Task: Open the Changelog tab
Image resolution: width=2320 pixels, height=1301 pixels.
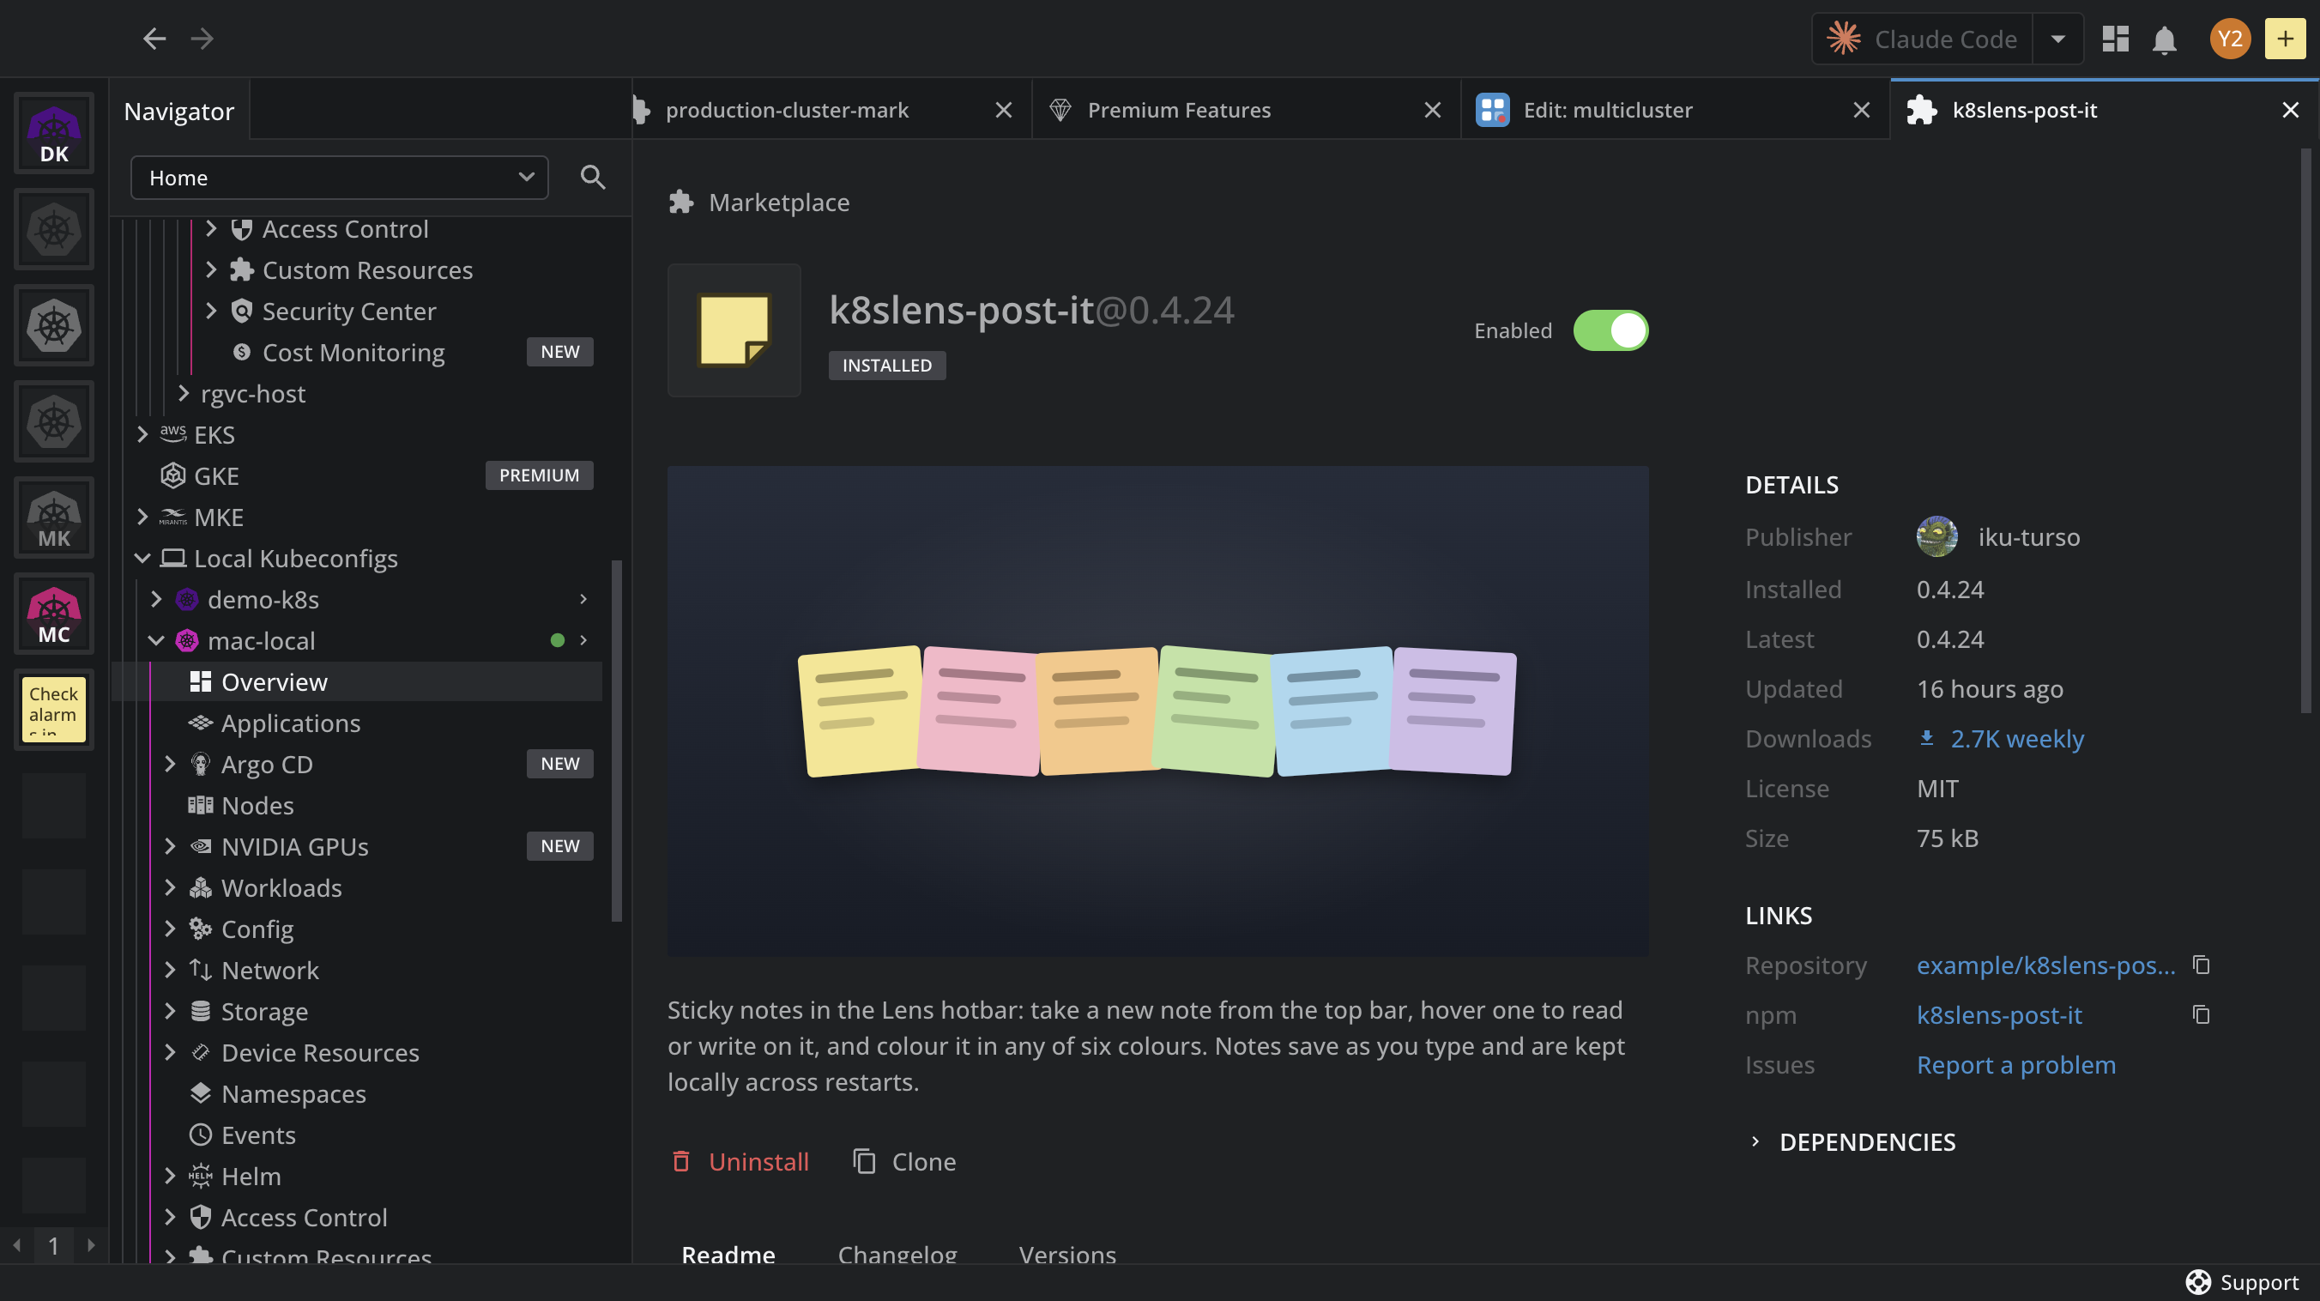Action: pos(897,1254)
